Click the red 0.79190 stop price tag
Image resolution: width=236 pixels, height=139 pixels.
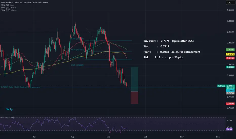coord(230,104)
